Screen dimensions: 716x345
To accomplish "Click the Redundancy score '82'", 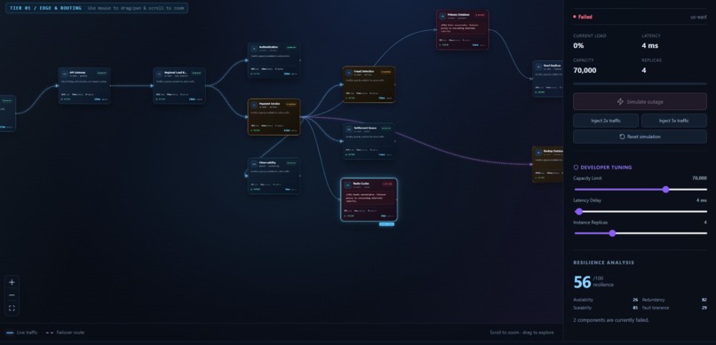I will [x=704, y=300].
